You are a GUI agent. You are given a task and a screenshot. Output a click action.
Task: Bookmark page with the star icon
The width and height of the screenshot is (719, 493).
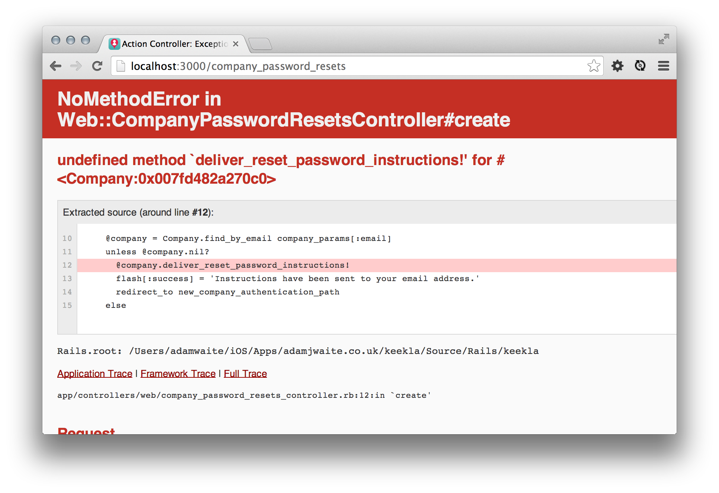(x=594, y=66)
